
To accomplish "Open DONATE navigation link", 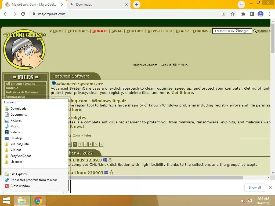I will coord(100,31).
